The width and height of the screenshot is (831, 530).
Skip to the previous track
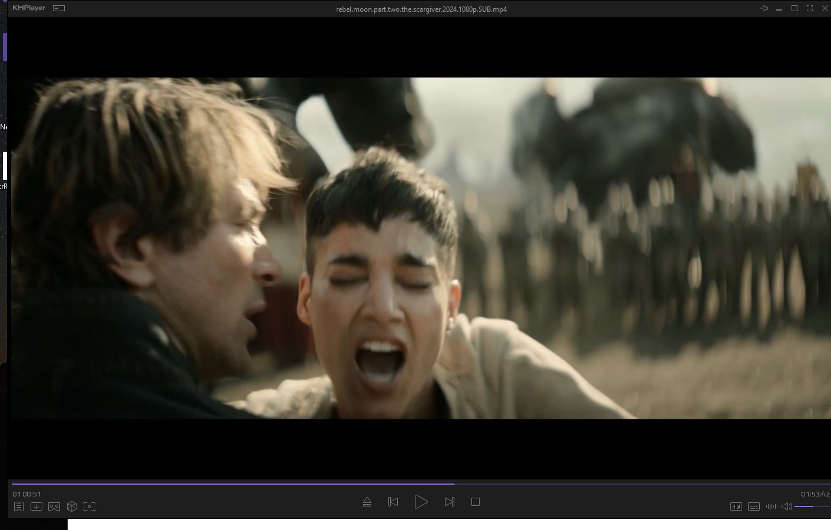(393, 502)
